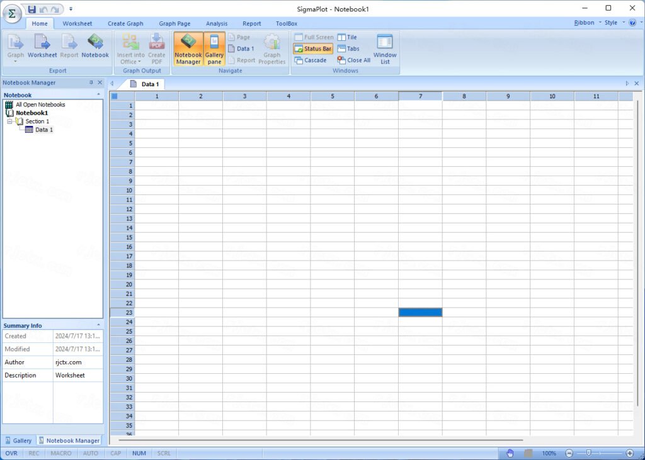
Task: Click the Create PDF icon
Action: pos(157,48)
